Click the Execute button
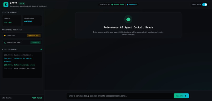The width and height of the screenshot is (212, 101). coord(181,96)
